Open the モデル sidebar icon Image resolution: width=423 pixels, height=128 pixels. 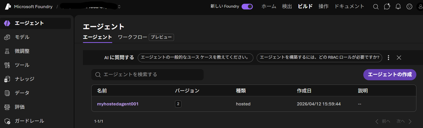coord(7,37)
